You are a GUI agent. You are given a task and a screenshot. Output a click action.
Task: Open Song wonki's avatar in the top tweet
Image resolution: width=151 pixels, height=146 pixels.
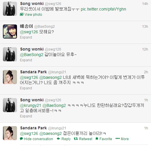pyautogui.click(x=10, y=9)
